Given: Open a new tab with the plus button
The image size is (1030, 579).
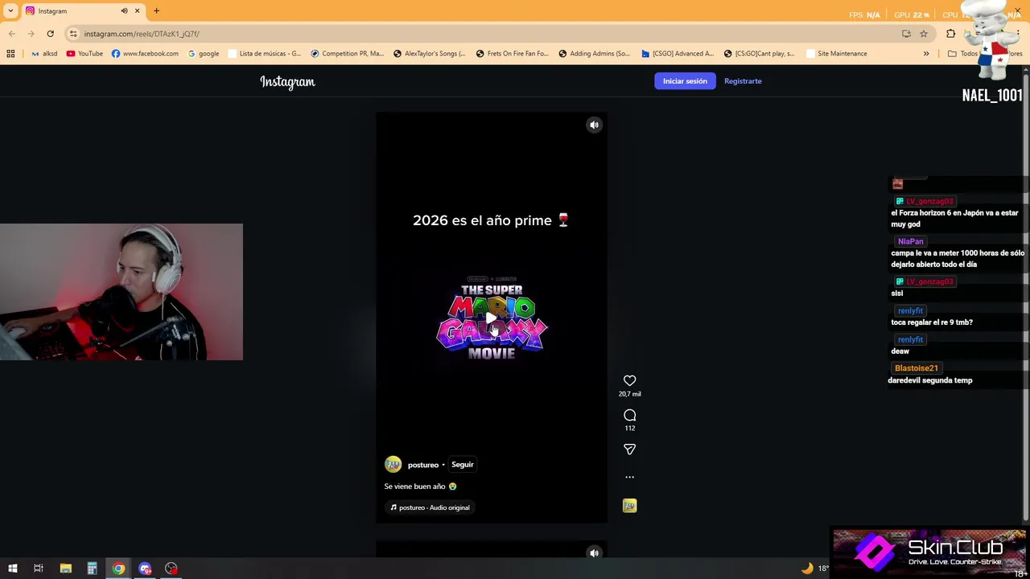Looking at the screenshot, I should coord(156,10).
